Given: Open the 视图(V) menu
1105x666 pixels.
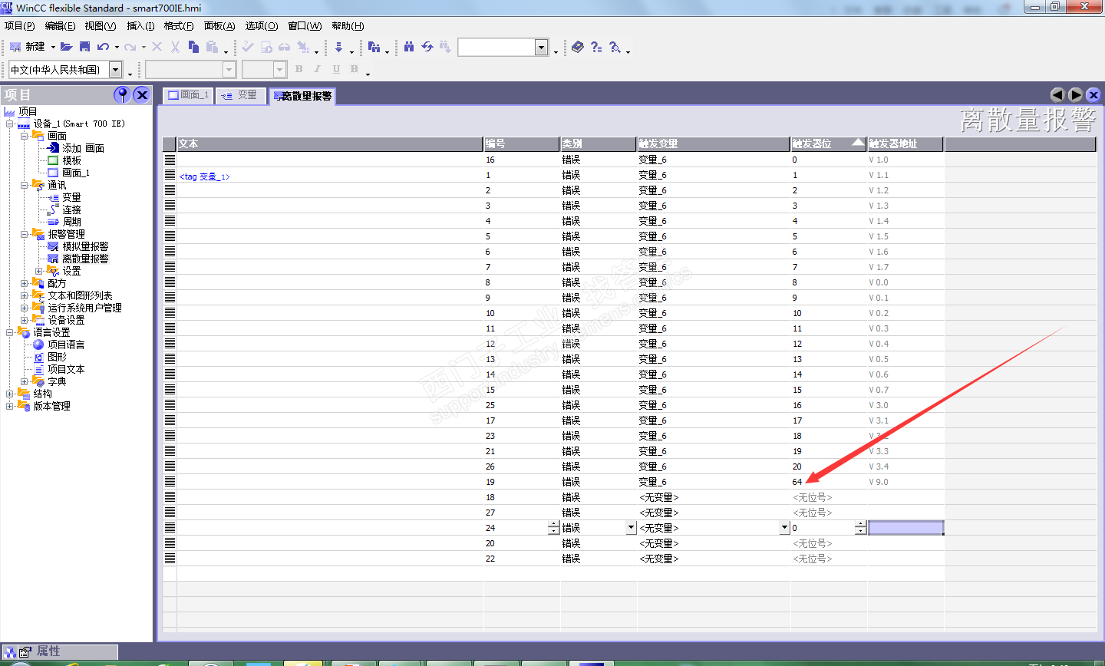Looking at the screenshot, I should coord(101,25).
